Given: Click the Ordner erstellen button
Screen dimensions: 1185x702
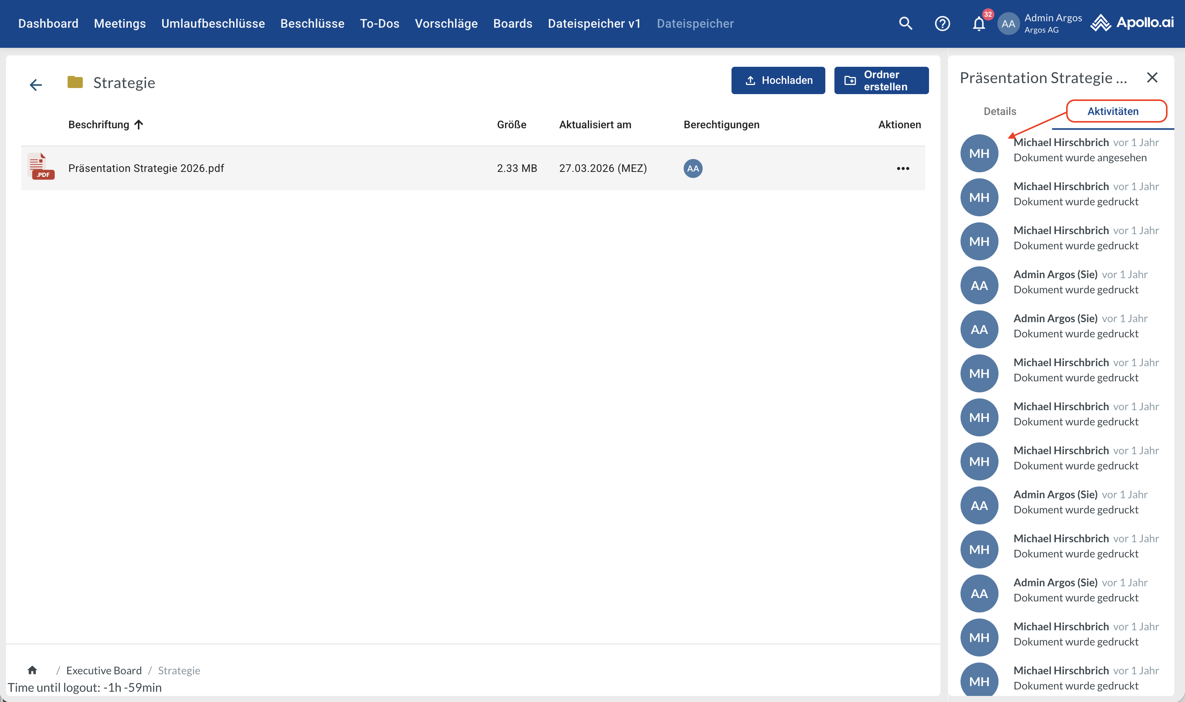Looking at the screenshot, I should click(881, 80).
